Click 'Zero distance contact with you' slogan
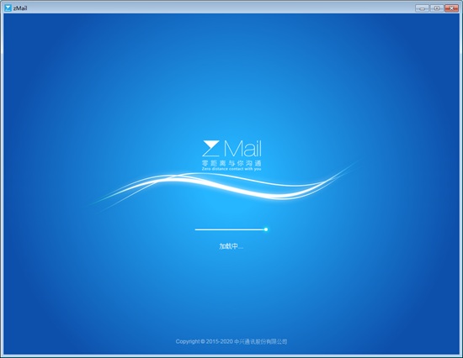The width and height of the screenshot is (463, 358). (231, 169)
